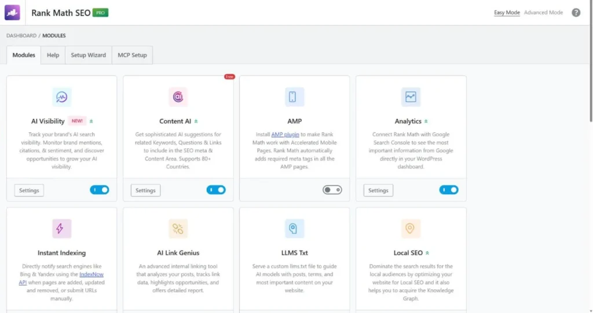
Task: Click the AI Visibility heading
Action: click(x=47, y=121)
